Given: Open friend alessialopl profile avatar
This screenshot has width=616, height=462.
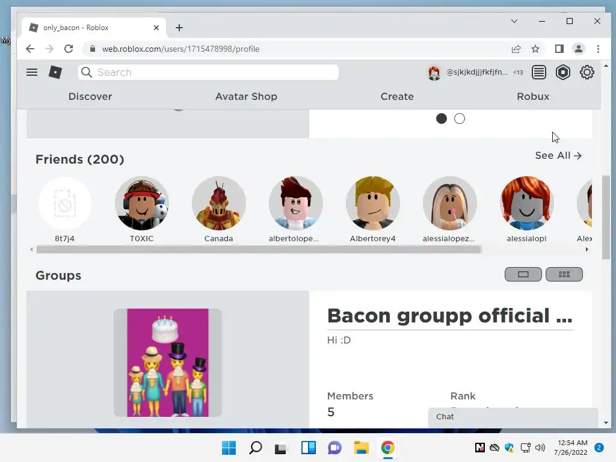Looking at the screenshot, I should click(527, 203).
